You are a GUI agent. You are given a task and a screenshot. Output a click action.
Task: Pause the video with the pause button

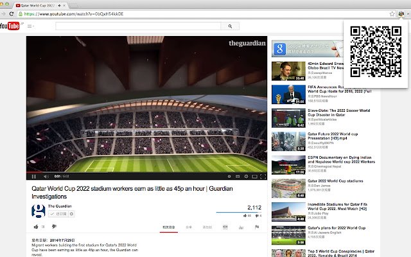coord(34,177)
